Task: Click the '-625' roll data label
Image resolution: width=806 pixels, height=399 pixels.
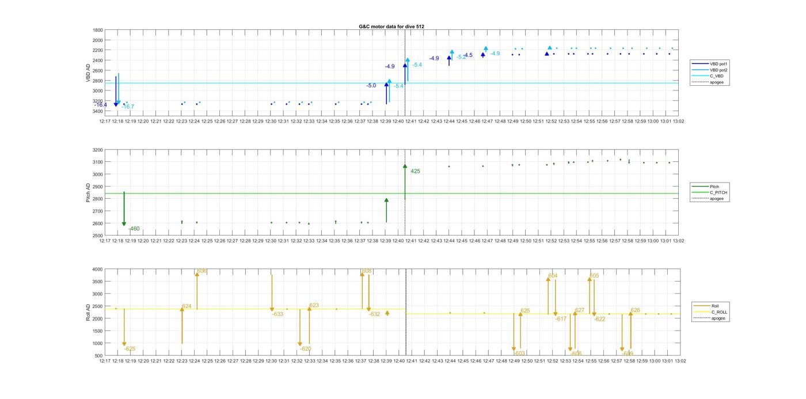Action: click(130, 349)
